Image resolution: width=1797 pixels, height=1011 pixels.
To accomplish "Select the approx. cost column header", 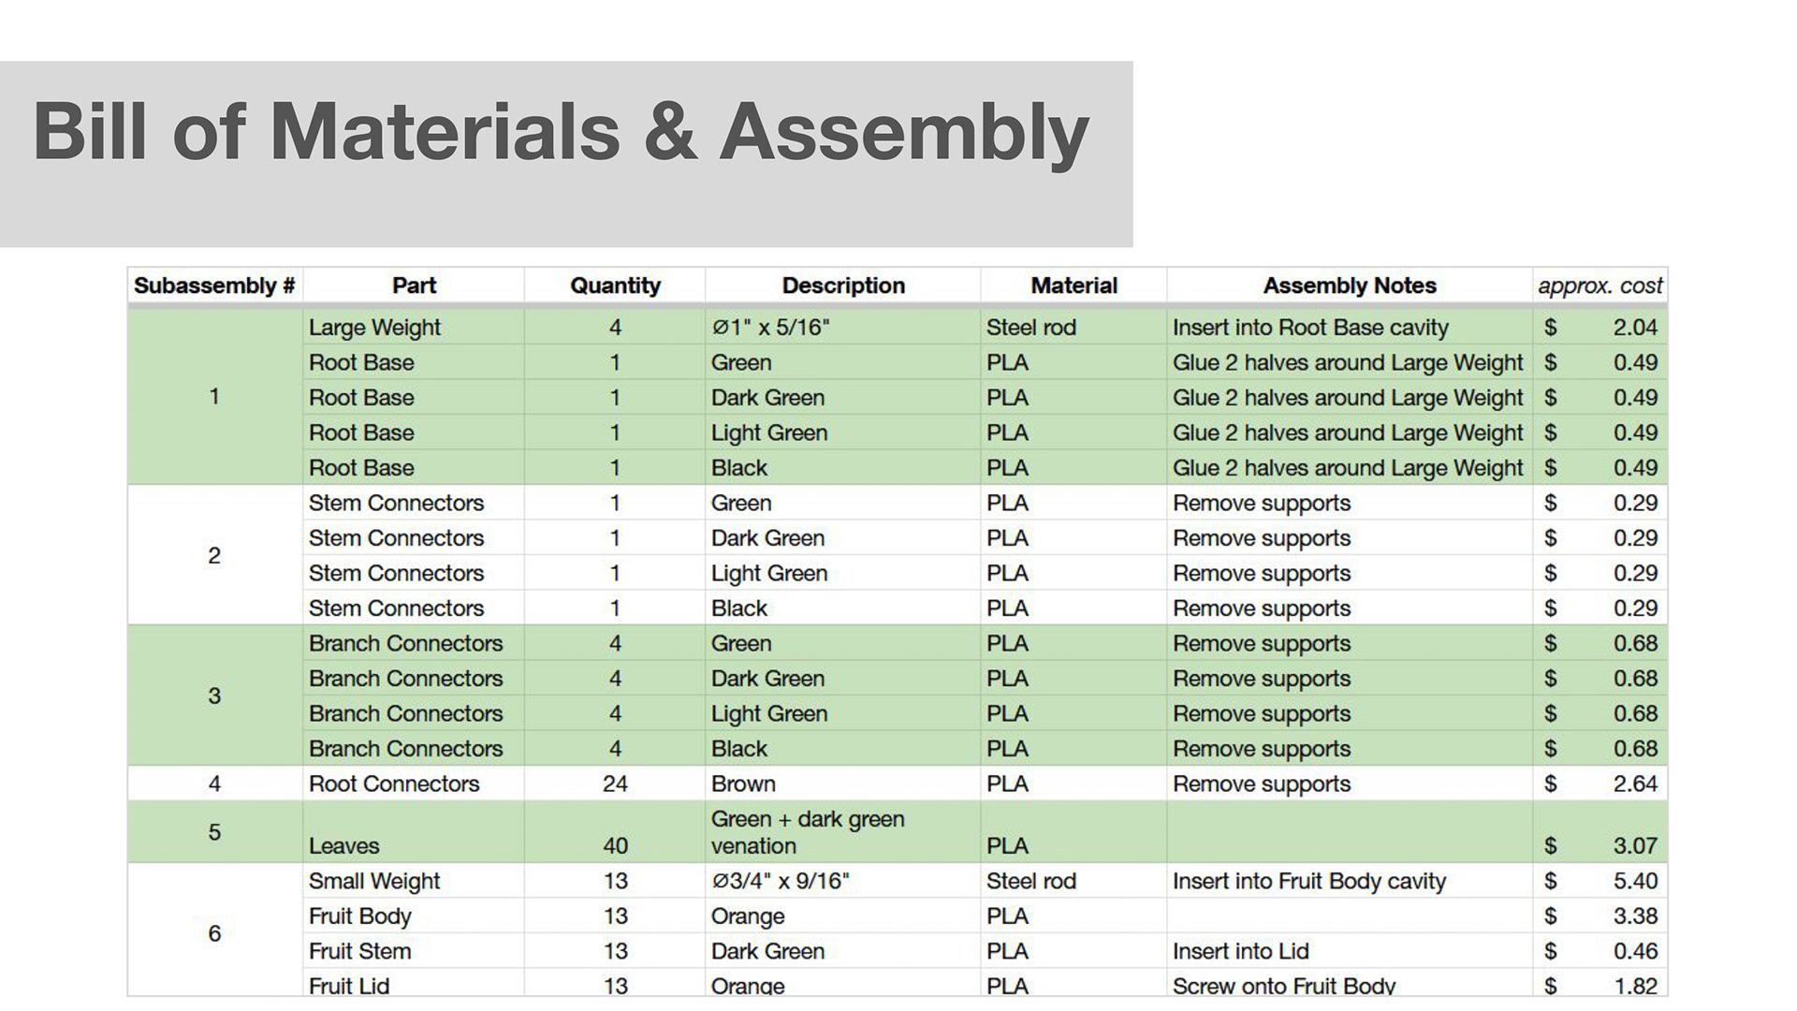I will [1600, 286].
